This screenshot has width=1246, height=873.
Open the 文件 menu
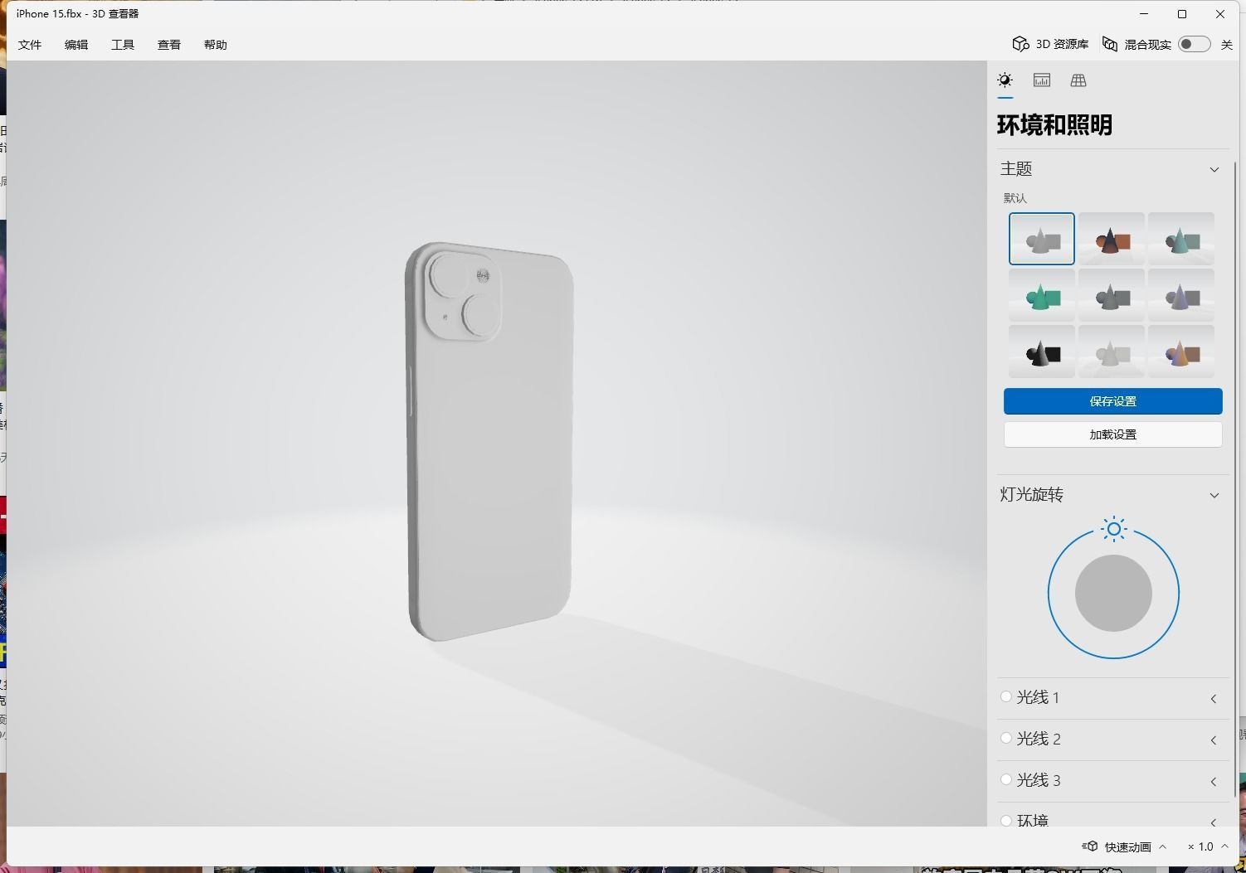click(30, 45)
